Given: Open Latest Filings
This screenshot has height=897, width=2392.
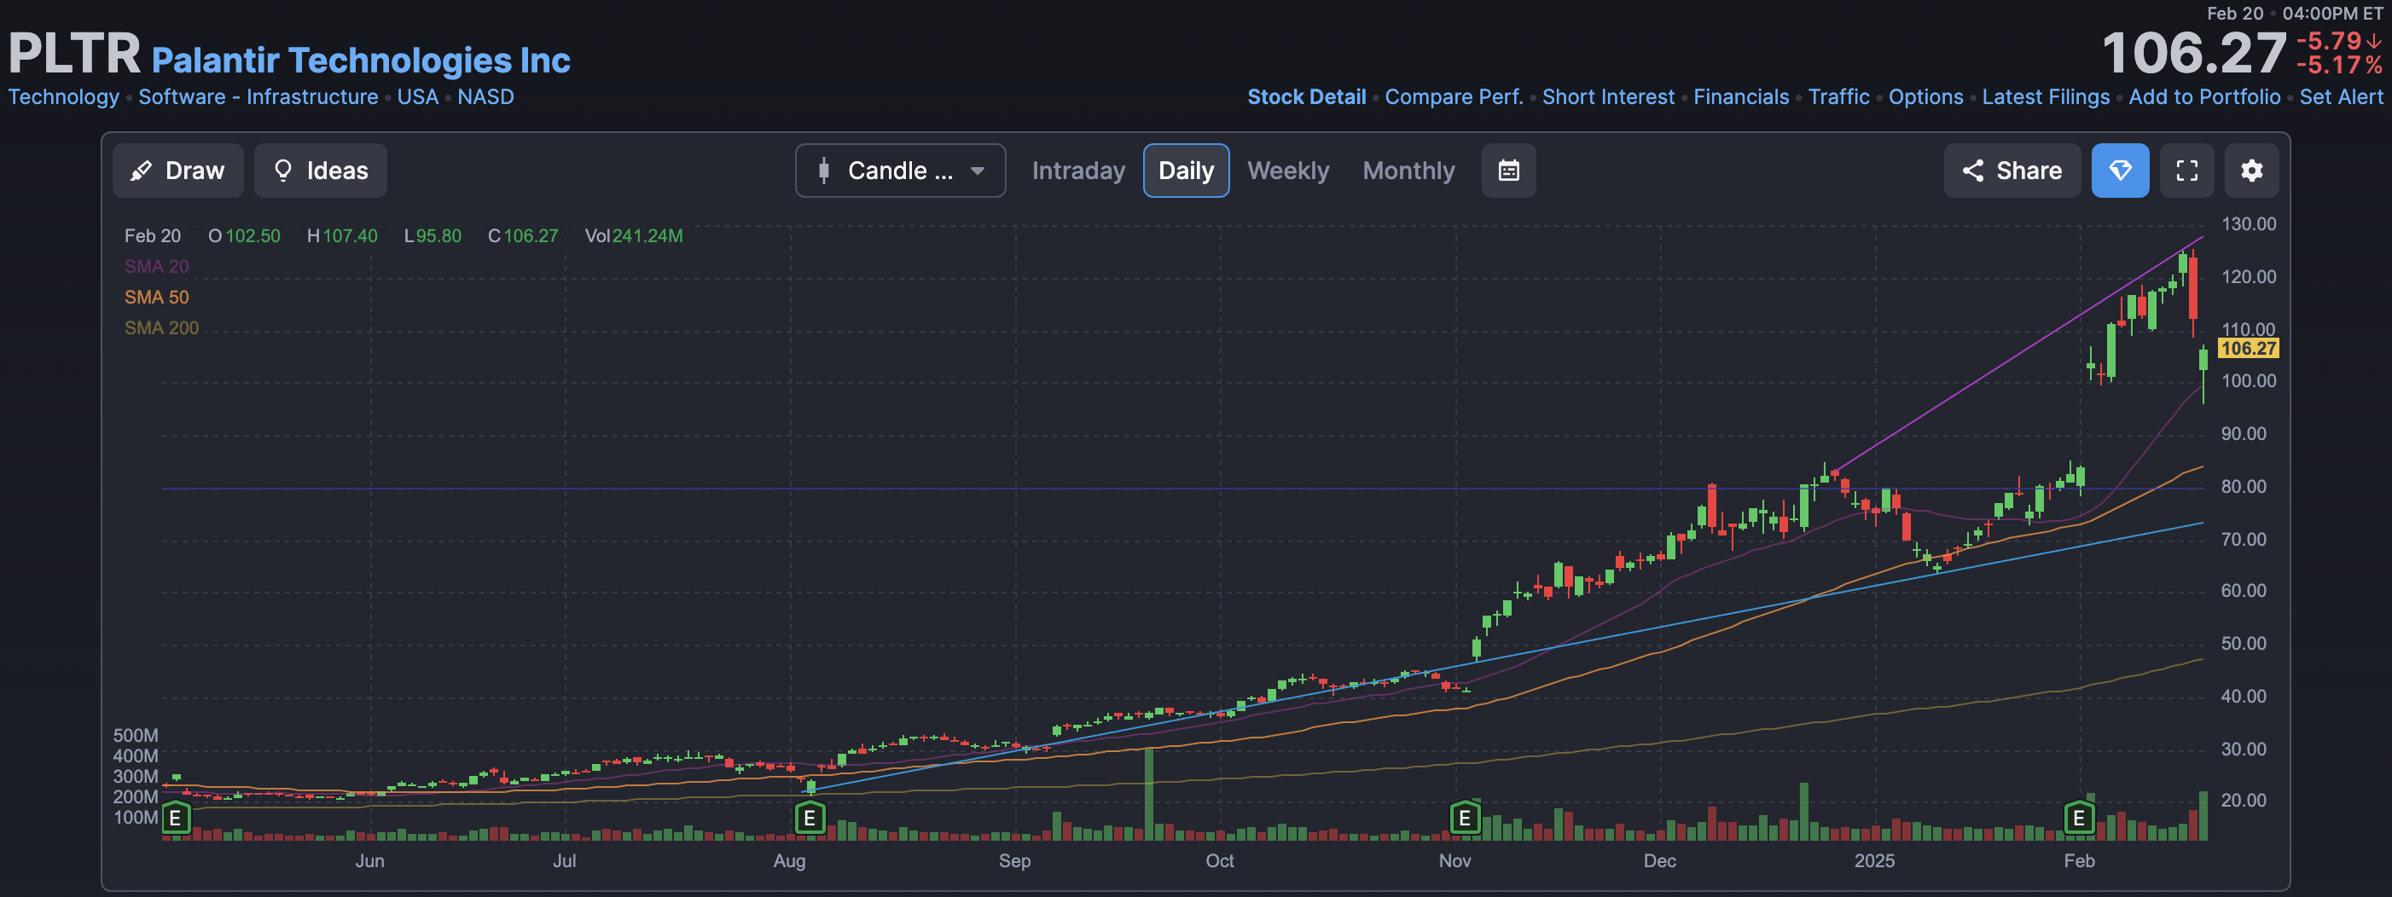Looking at the screenshot, I should [x=2046, y=96].
